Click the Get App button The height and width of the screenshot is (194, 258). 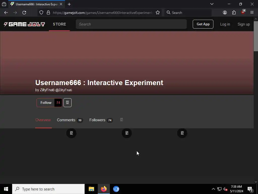[x=203, y=24]
